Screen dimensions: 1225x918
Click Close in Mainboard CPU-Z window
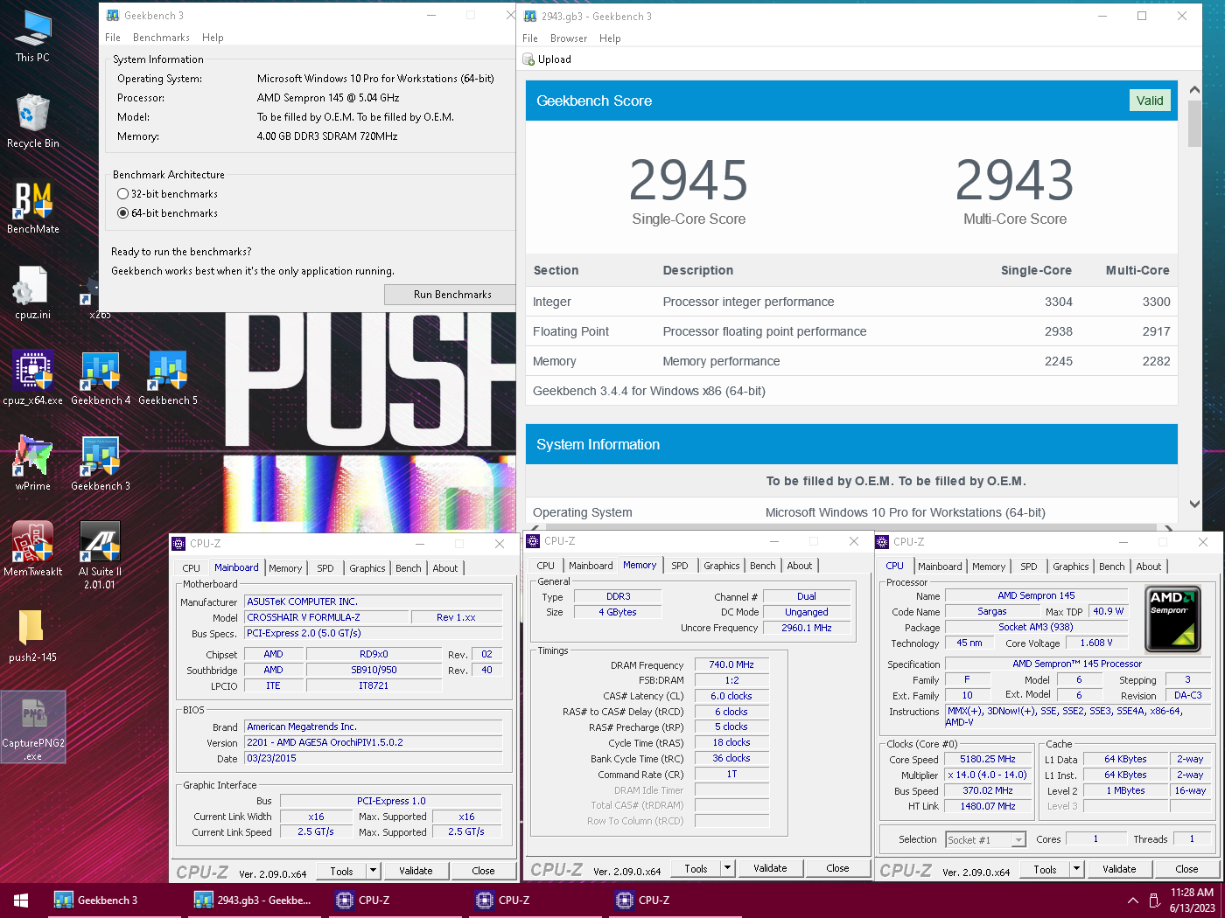tap(483, 871)
